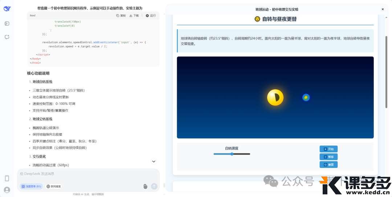
Task: Start a new chat via sidebar icon
Action: pos(7,37)
